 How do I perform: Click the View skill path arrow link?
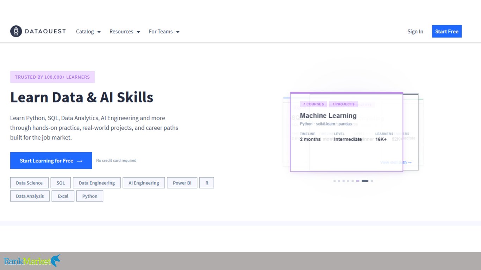(x=396, y=162)
